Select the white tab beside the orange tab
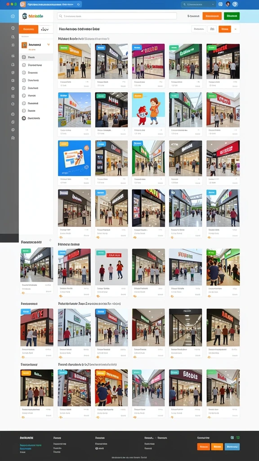Screen dimensions: 259x461 coord(45,29)
